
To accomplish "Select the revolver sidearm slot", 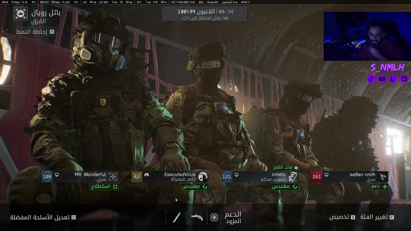I will pyautogui.click(x=197, y=217).
